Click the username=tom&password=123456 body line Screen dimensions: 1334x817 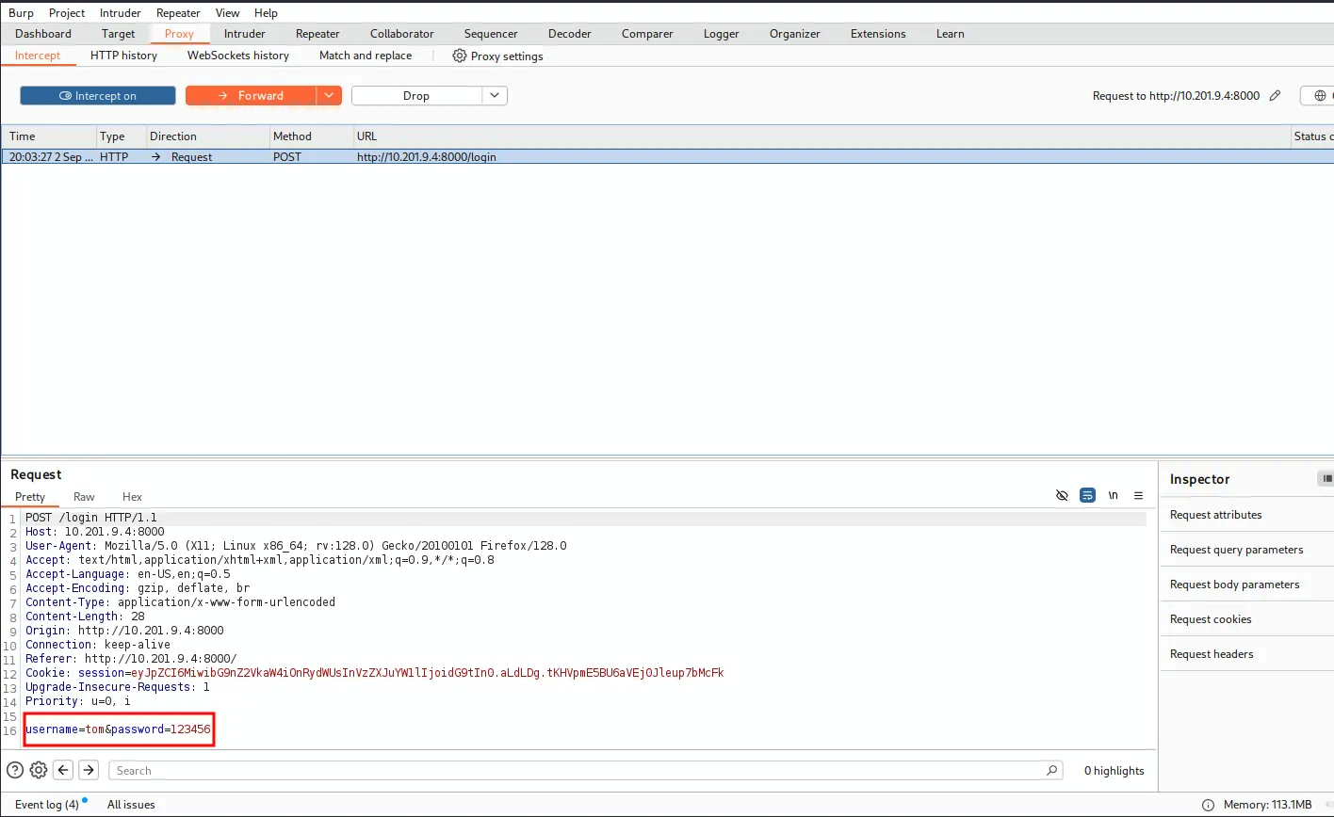(118, 729)
